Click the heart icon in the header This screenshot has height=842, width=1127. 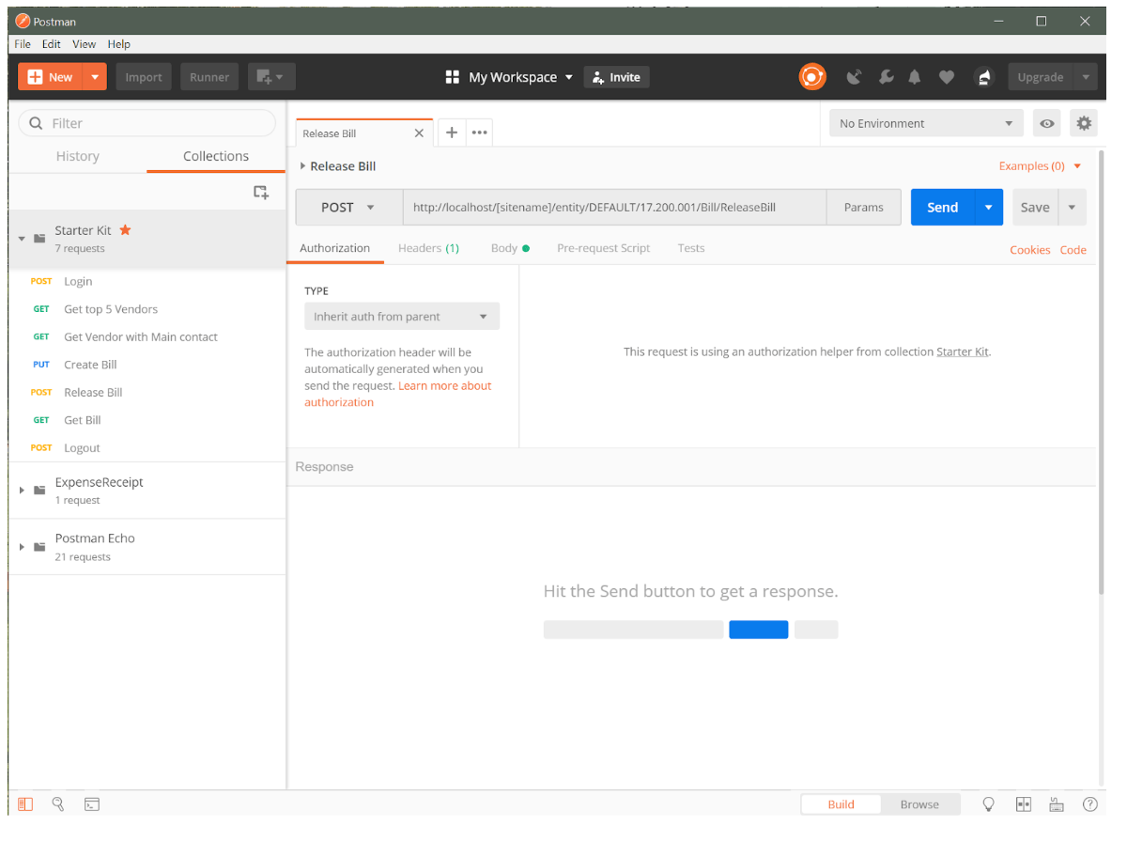(x=947, y=76)
